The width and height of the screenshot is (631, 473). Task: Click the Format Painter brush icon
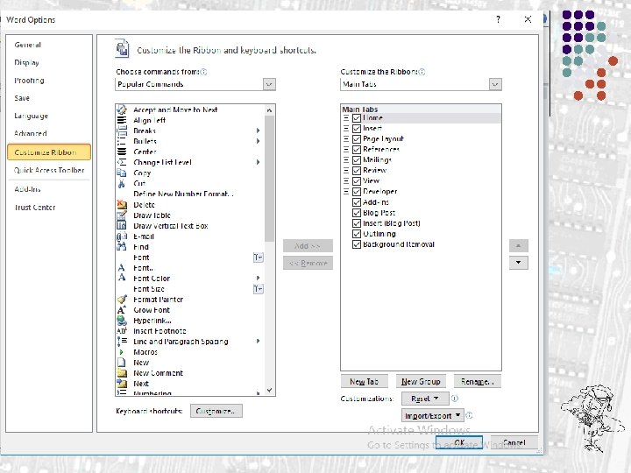pyautogui.click(x=122, y=300)
